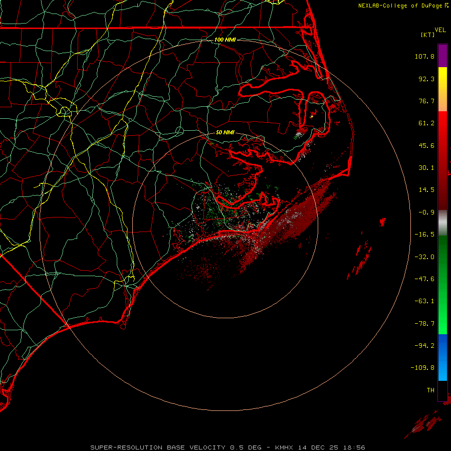Click the 14.5 legend value
Screen dimensions: 451x451
(x=426, y=190)
